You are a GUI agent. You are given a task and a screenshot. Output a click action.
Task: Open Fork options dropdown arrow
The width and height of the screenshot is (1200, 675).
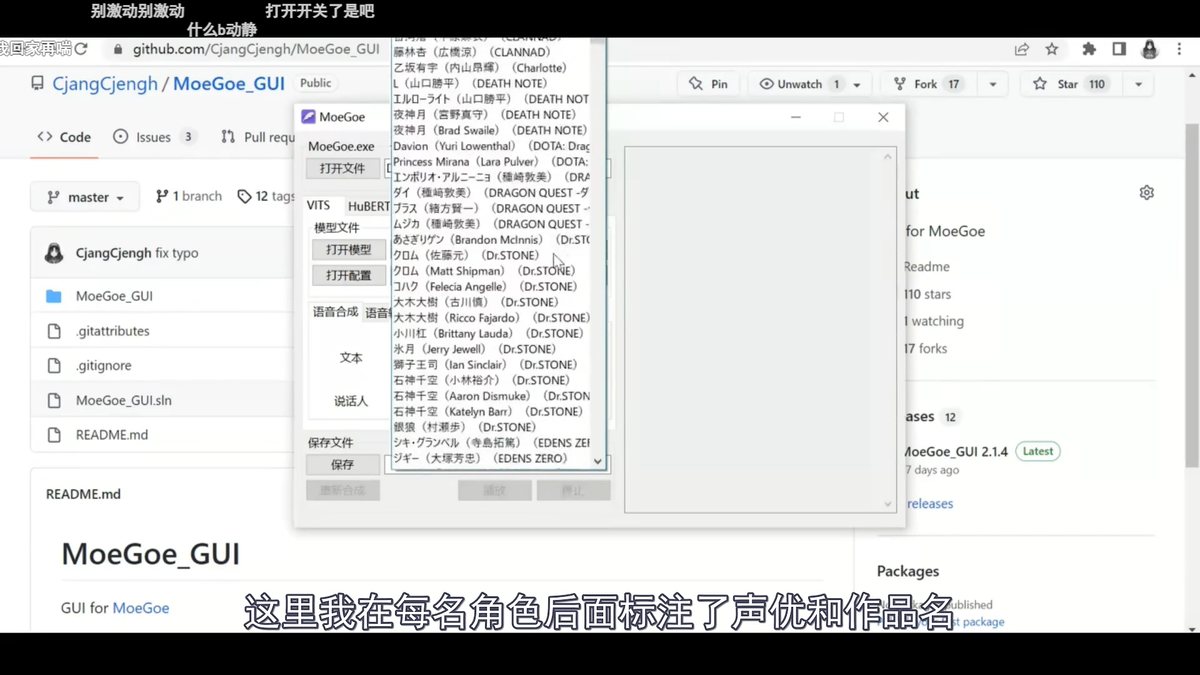tap(992, 84)
